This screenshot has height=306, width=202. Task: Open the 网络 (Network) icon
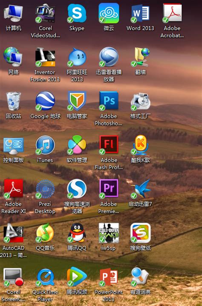click(x=13, y=57)
